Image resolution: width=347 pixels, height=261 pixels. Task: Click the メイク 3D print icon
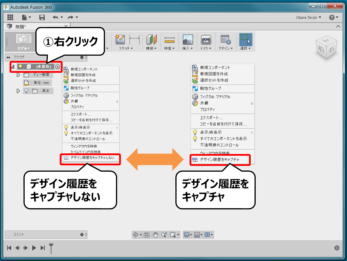click(206, 40)
